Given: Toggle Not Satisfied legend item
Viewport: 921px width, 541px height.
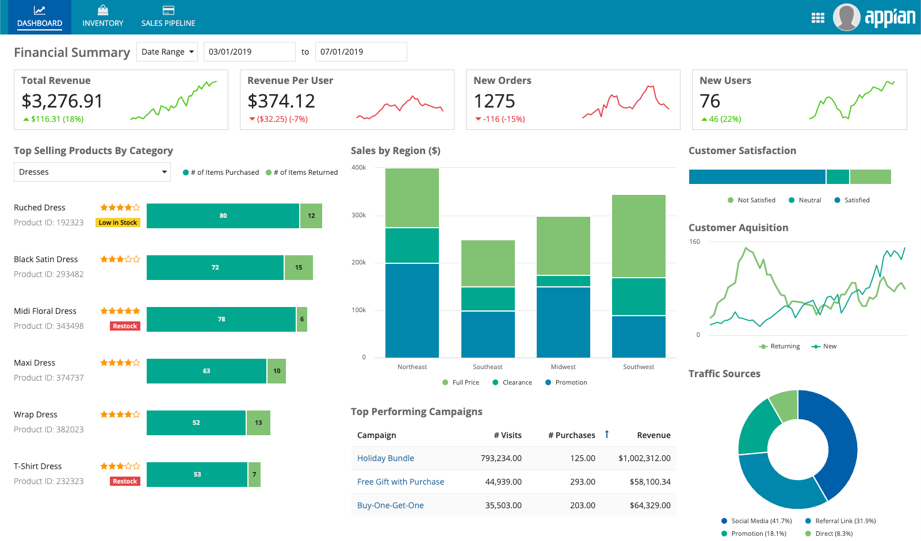Looking at the screenshot, I should coord(751,200).
